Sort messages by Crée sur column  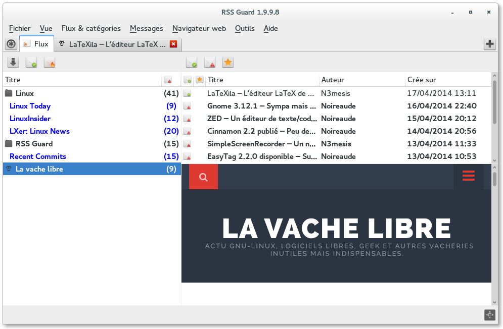[x=448, y=79]
